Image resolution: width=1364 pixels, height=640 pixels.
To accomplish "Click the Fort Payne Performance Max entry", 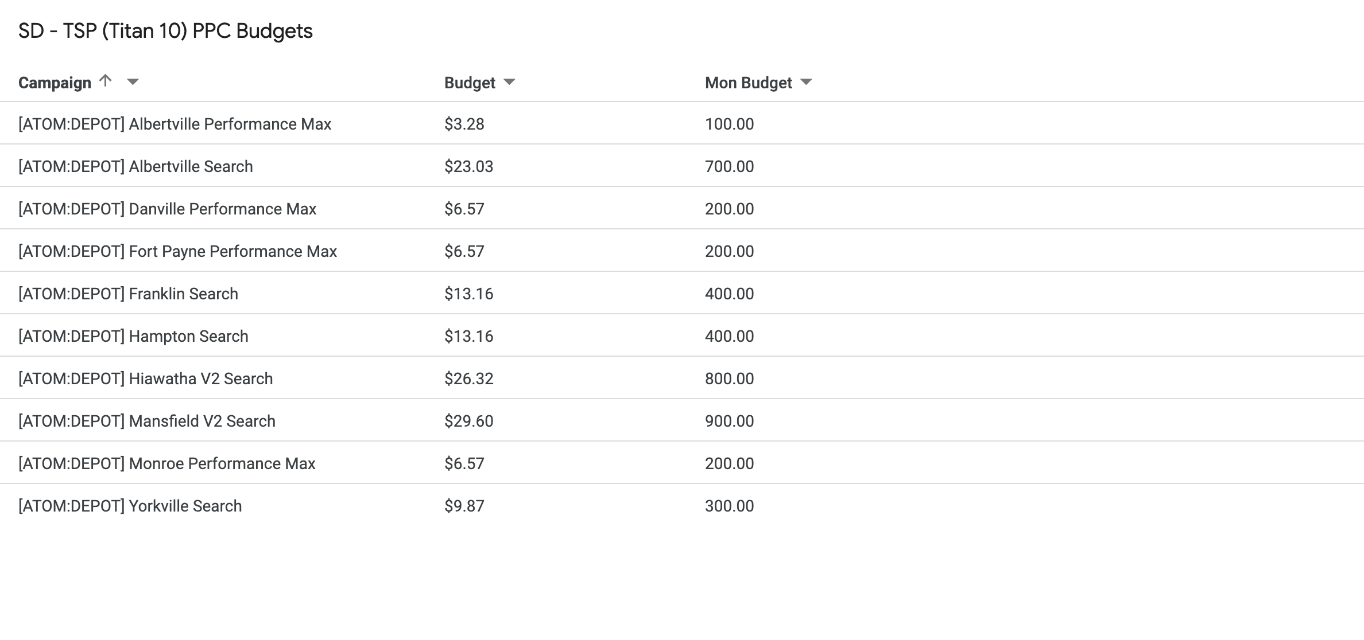I will (x=177, y=251).
